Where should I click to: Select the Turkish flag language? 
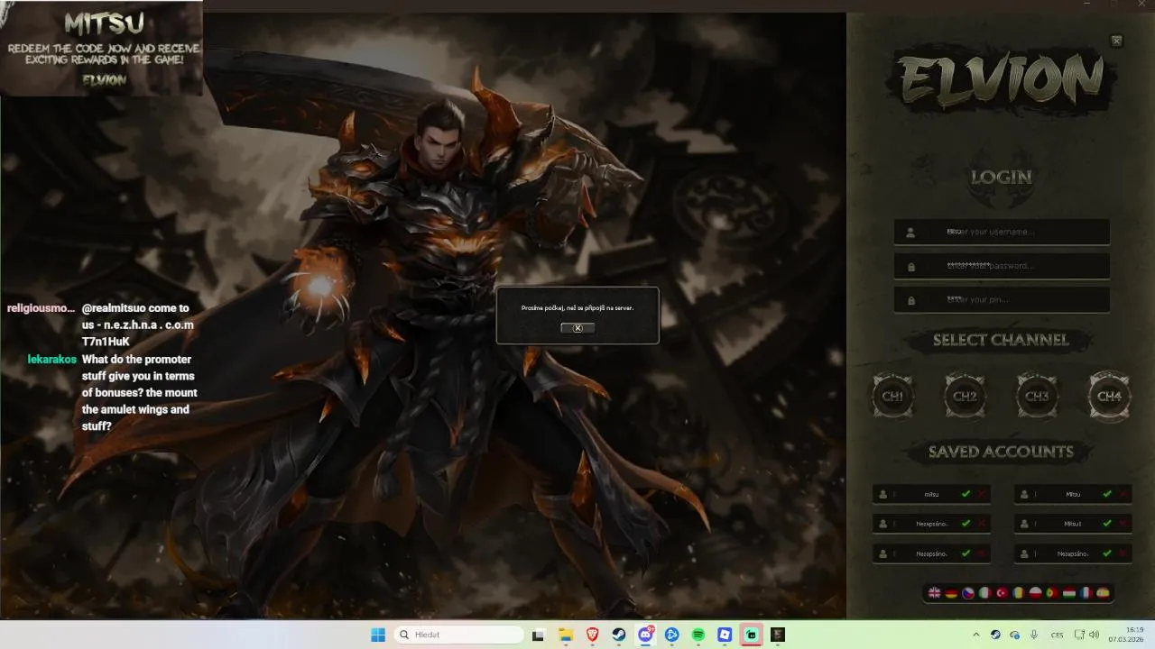[x=1002, y=593]
